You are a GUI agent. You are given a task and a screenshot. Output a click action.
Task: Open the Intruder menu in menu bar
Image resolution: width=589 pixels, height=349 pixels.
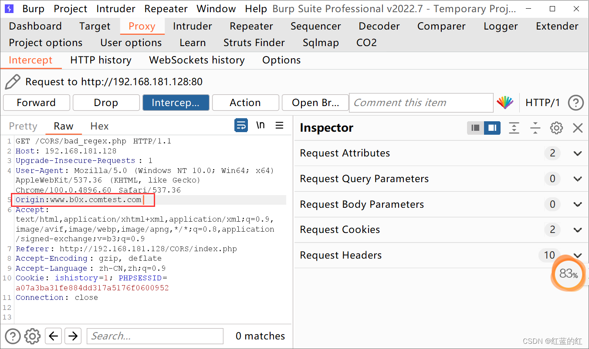(116, 9)
